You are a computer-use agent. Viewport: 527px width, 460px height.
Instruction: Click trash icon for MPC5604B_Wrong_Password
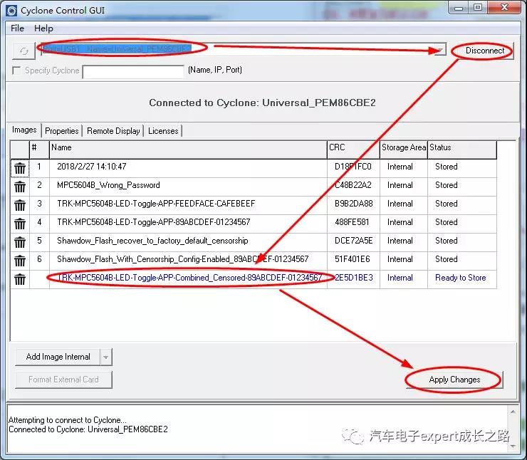click(x=20, y=186)
